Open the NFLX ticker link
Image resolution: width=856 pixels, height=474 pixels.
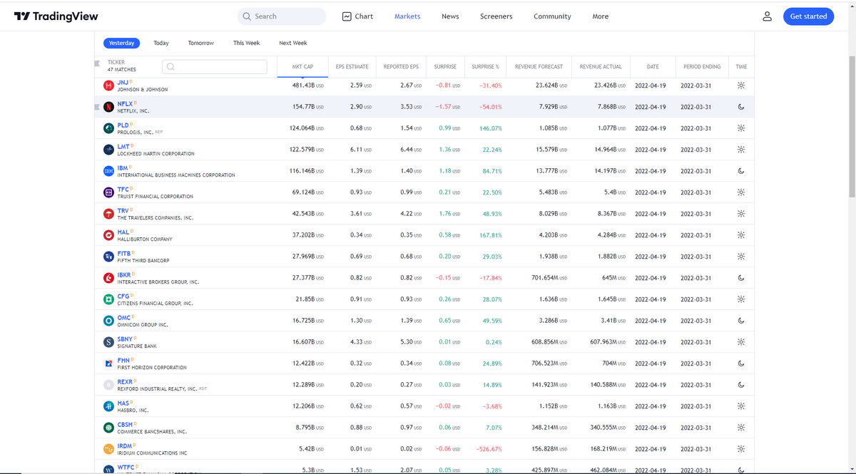126,104
